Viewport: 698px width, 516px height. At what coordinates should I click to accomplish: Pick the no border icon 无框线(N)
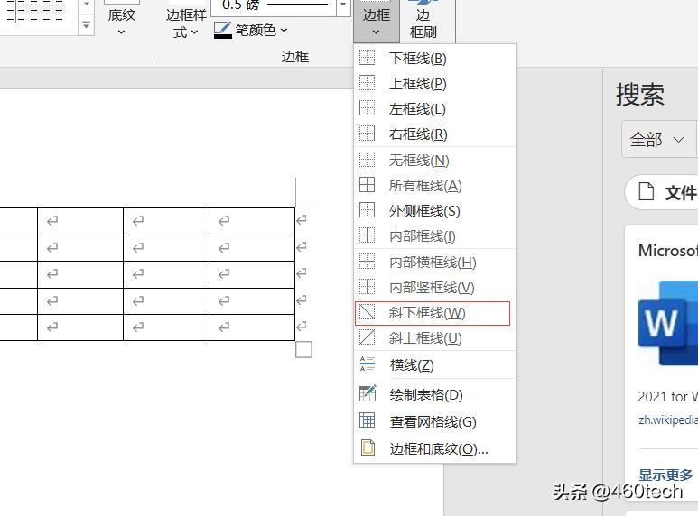coord(368,160)
